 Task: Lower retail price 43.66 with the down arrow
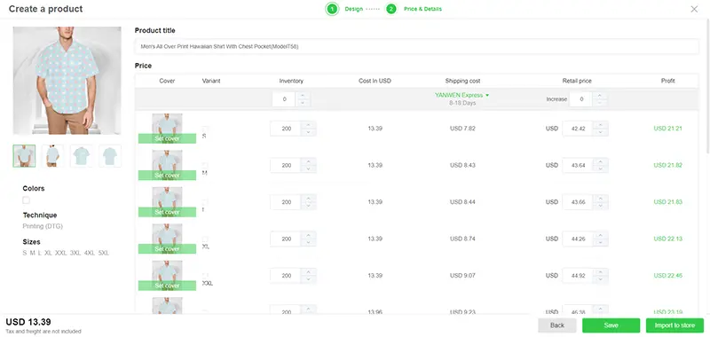tap(601, 206)
